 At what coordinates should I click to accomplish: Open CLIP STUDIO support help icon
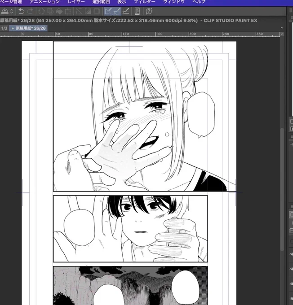tap(149, 11)
